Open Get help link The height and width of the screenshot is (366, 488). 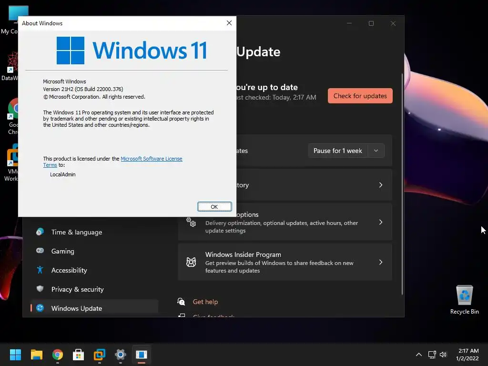pos(205,302)
